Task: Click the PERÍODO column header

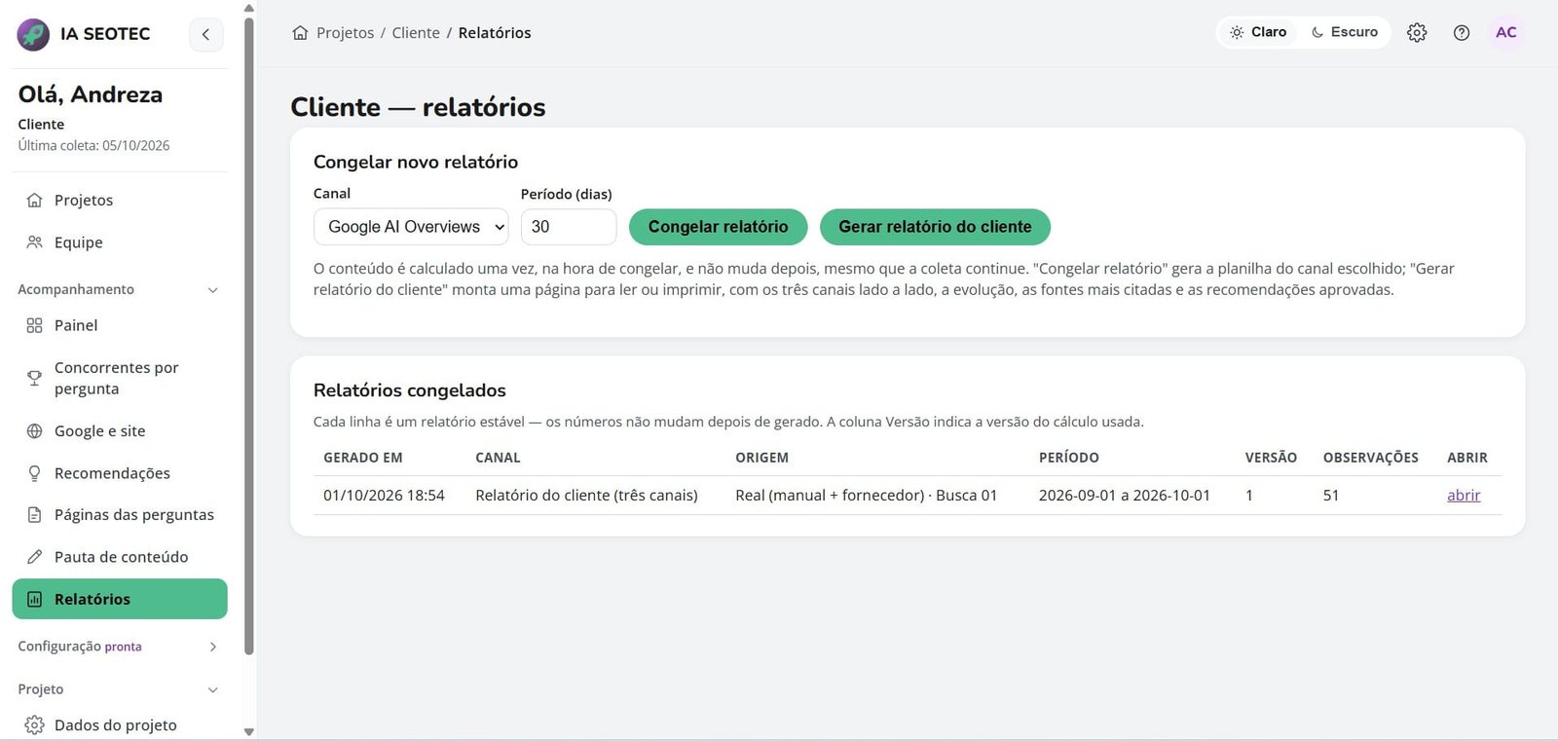Action: [1068, 458]
